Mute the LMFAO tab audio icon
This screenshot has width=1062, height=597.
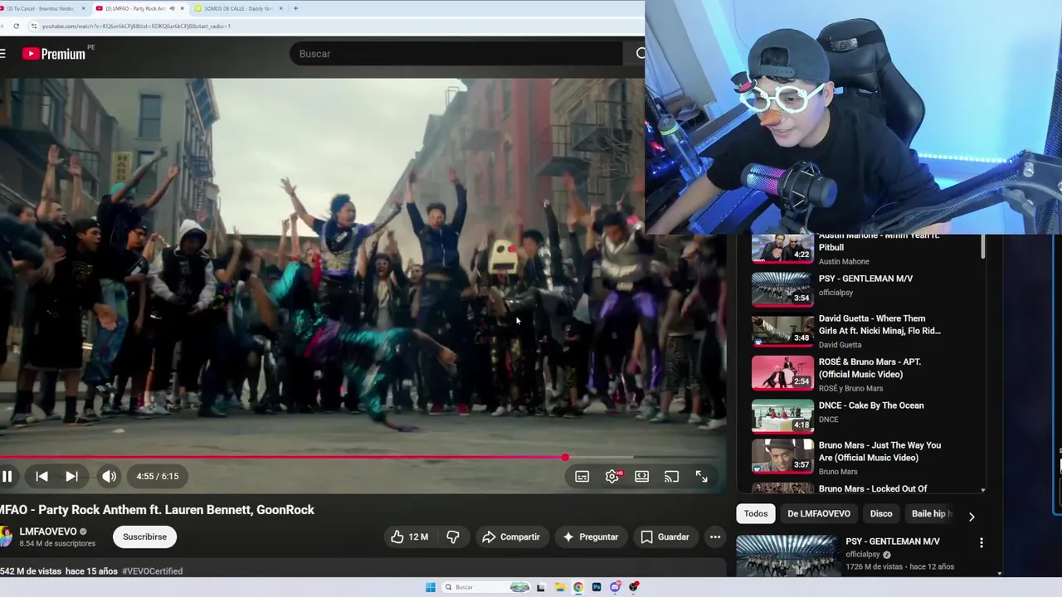(172, 8)
